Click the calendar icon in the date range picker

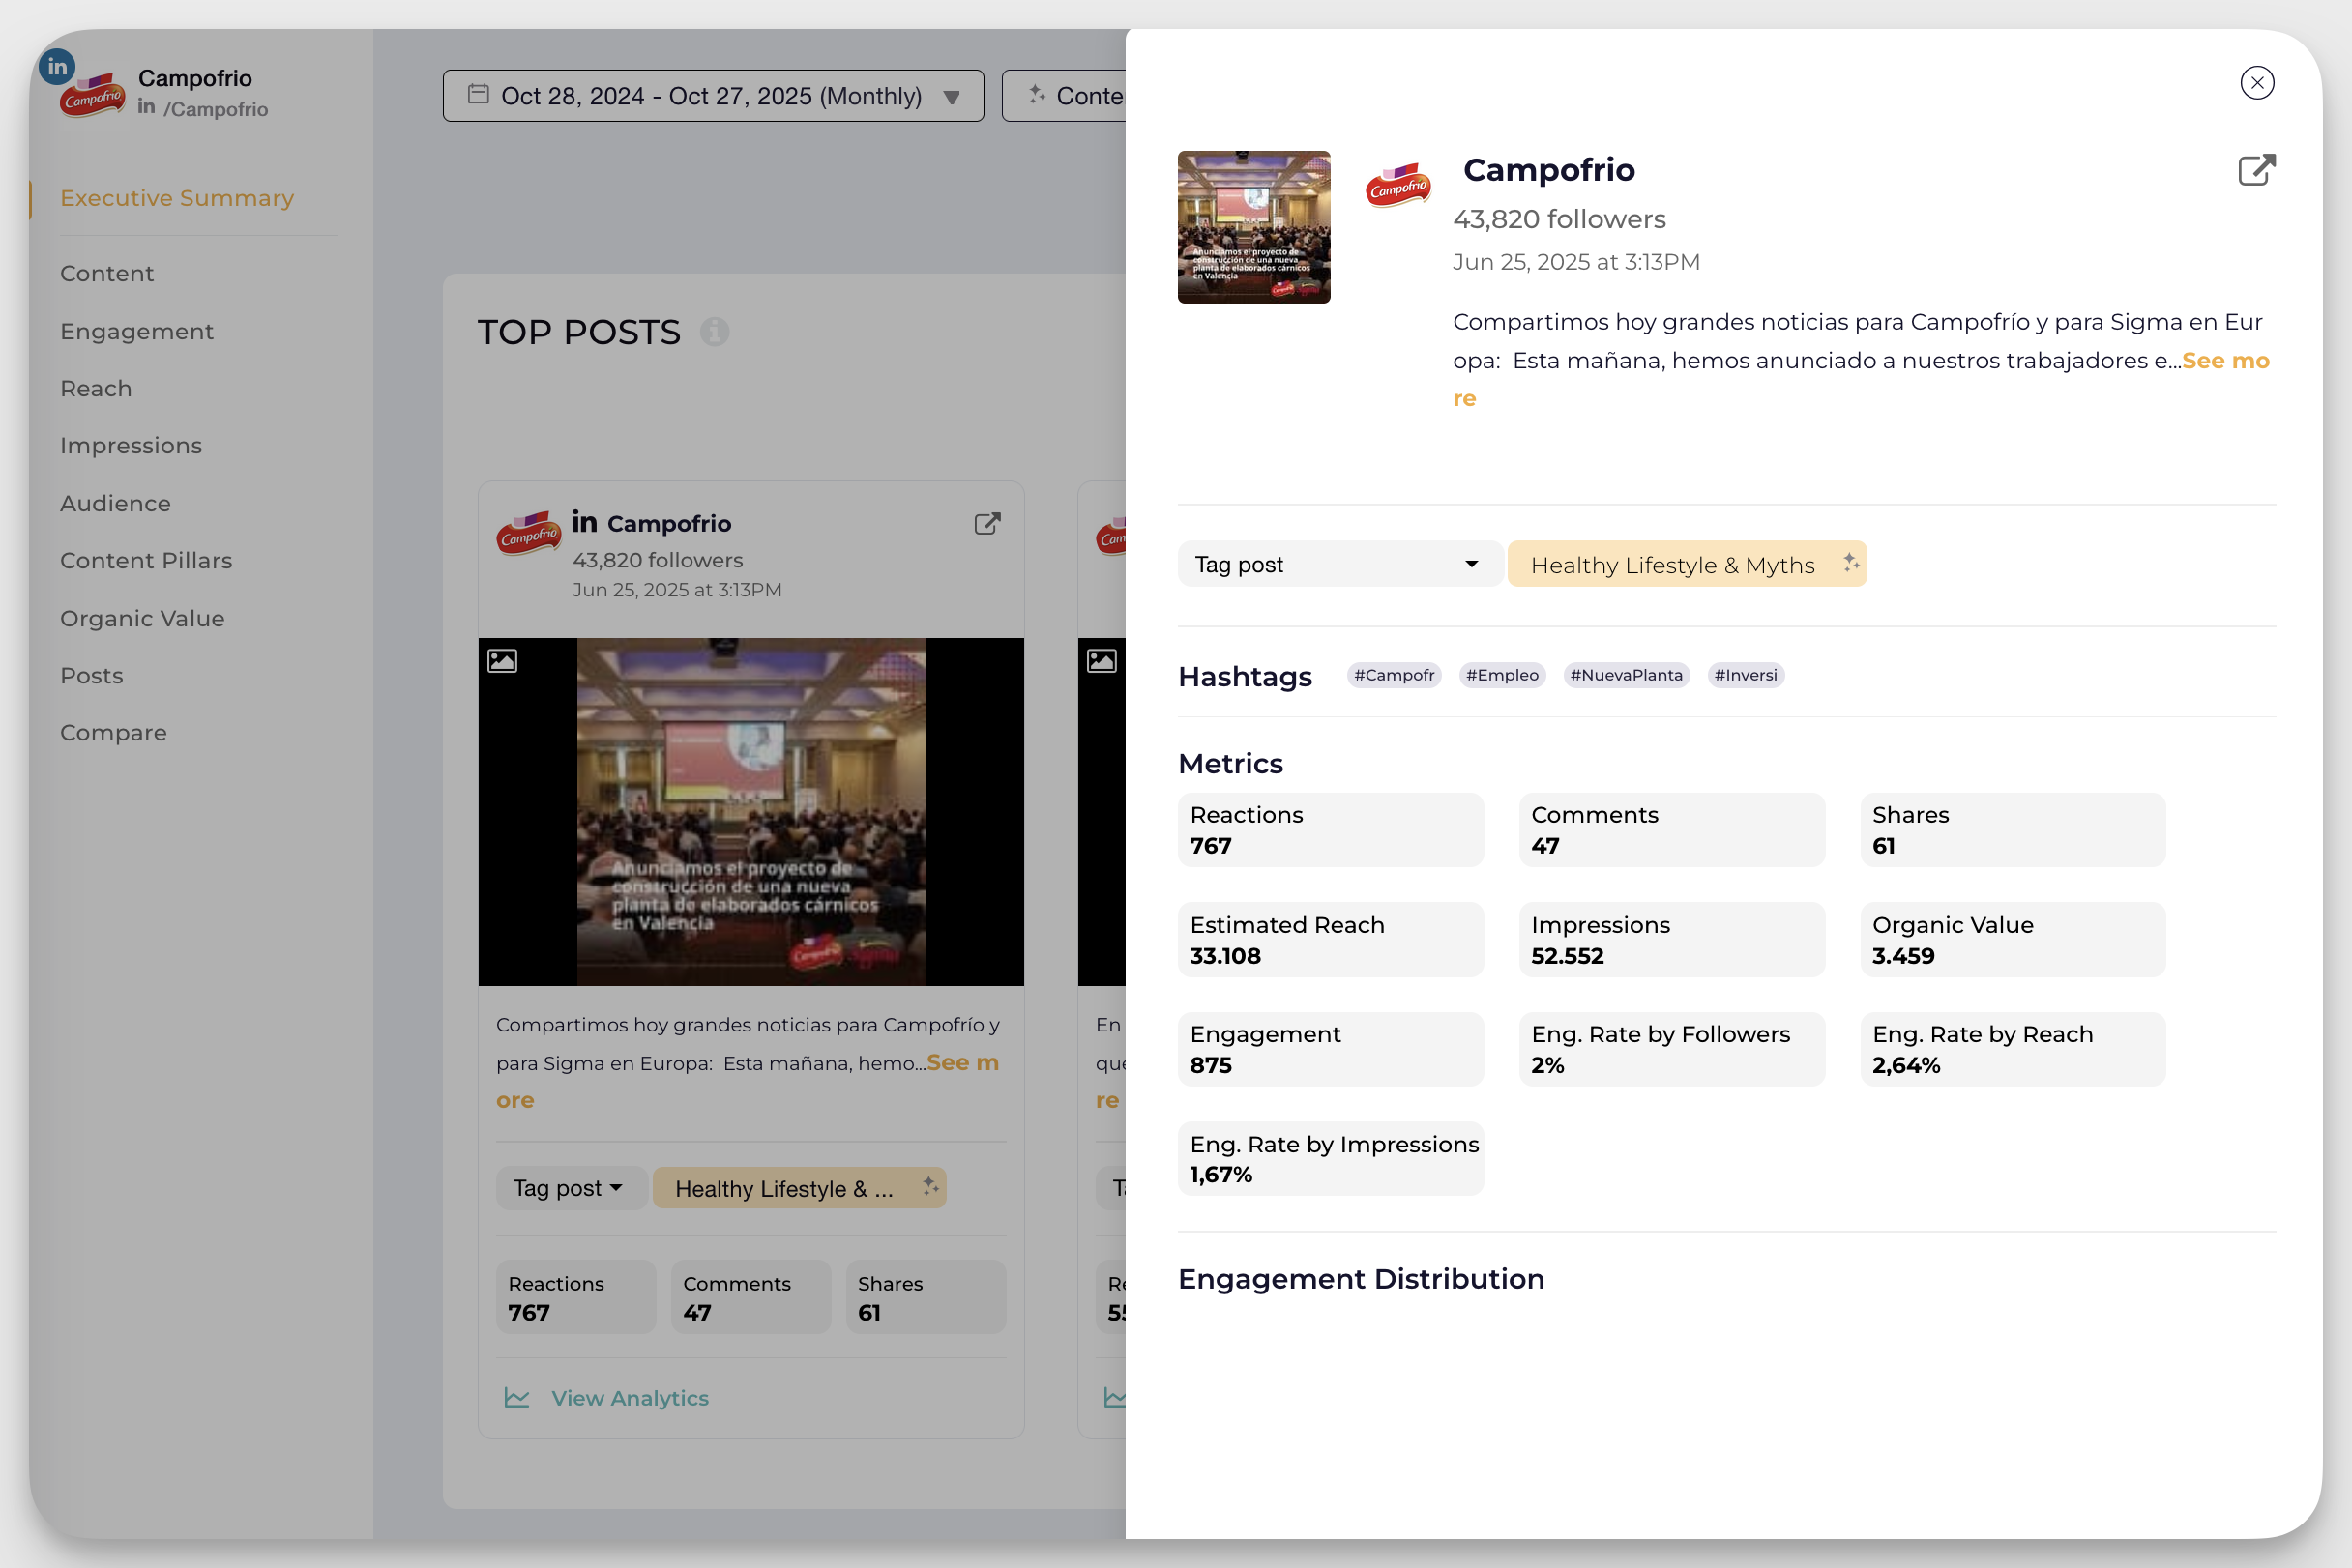tap(478, 95)
